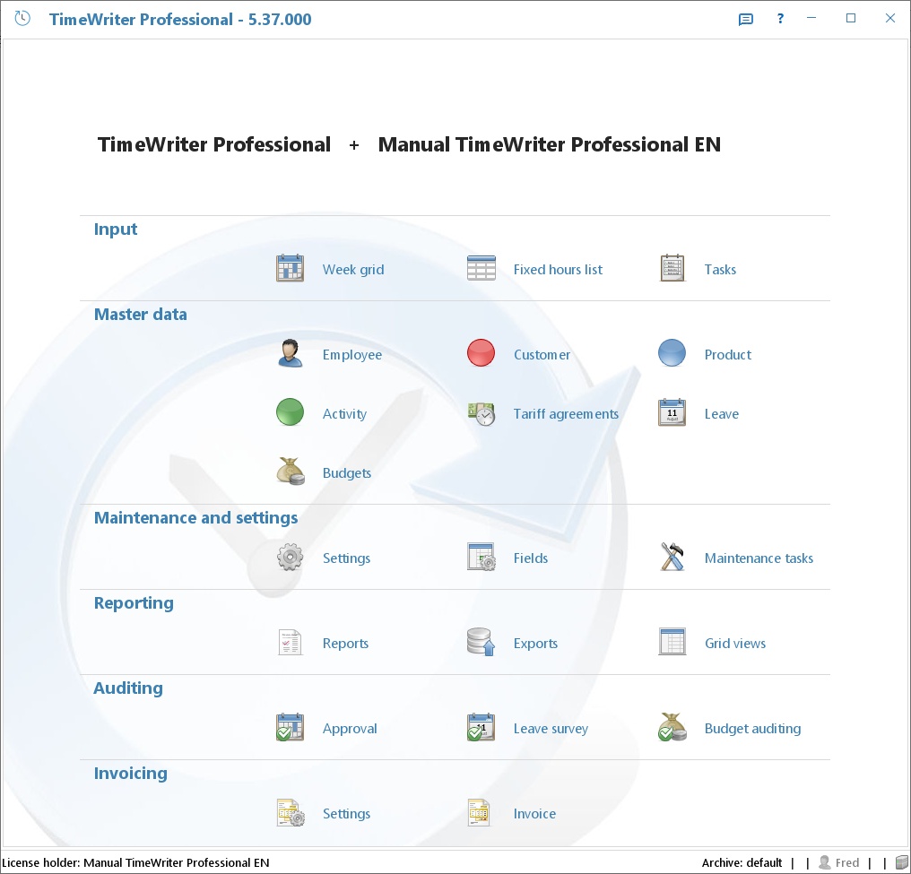Open the Customer link
911x874 pixels.
coord(542,355)
